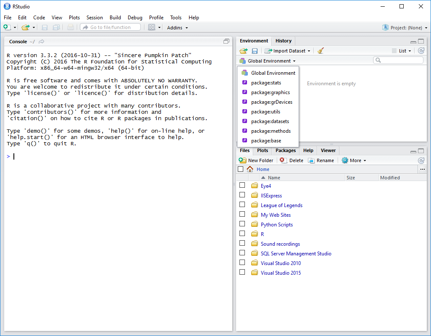
Task: Maximize the Files pane
Action: [x=421, y=151]
